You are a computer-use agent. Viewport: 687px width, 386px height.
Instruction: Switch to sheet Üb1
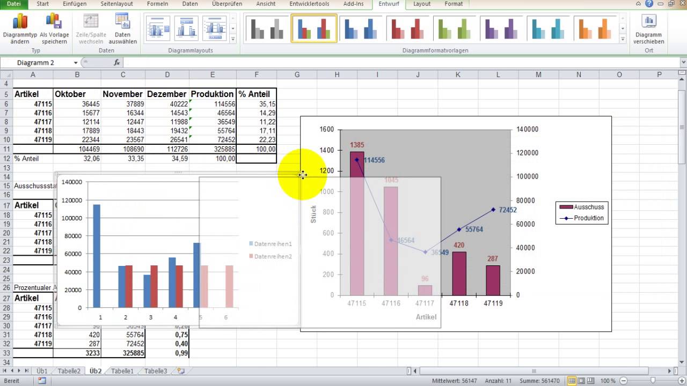click(42, 371)
